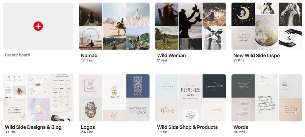Select the EASTERN BAY logo thumbnail

click(x=138, y=110)
